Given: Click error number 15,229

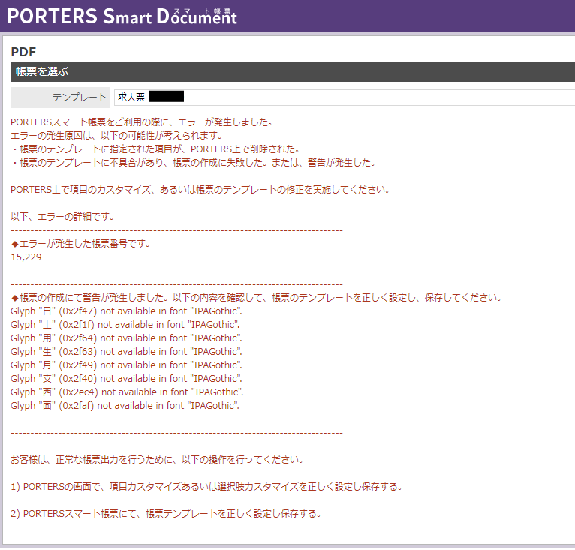Looking at the screenshot, I should [26, 257].
